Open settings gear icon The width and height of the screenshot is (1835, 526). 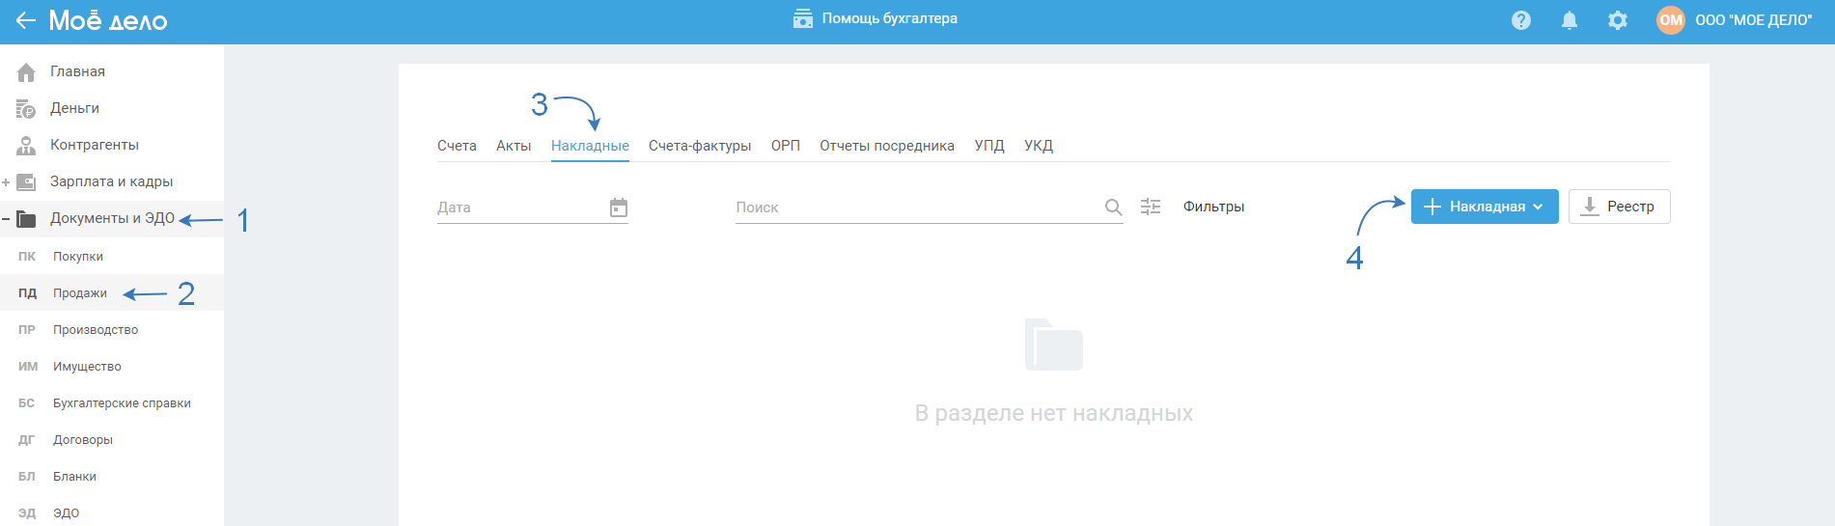[x=1618, y=20]
